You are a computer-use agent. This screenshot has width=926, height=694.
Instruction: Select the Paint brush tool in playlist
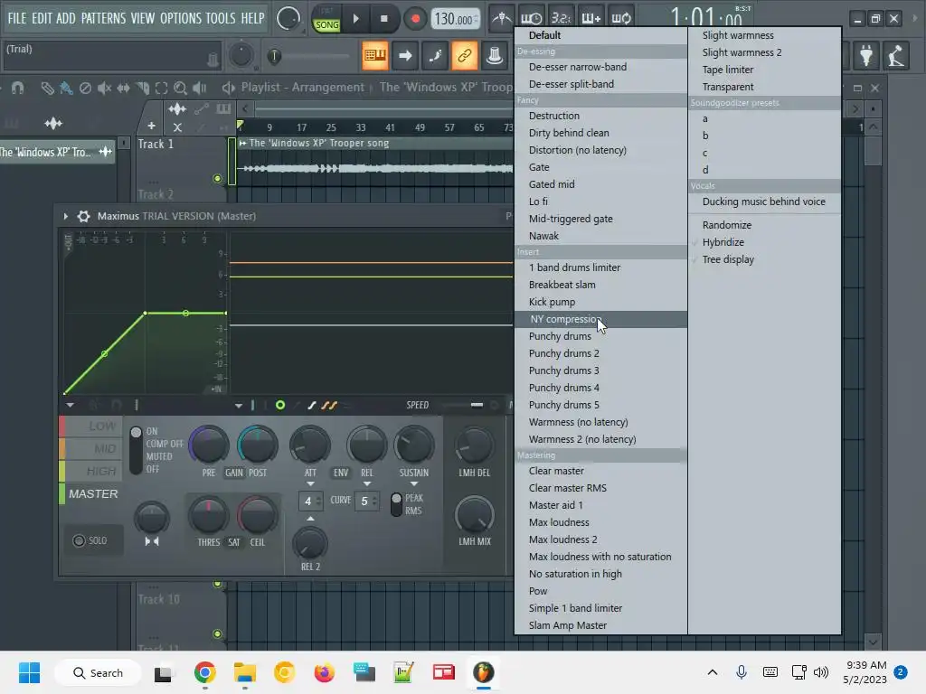pyautogui.click(x=66, y=88)
